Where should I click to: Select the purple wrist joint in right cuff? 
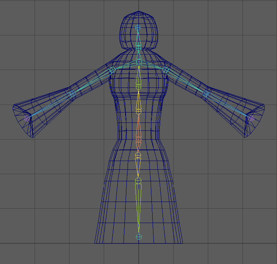point(251,118)
